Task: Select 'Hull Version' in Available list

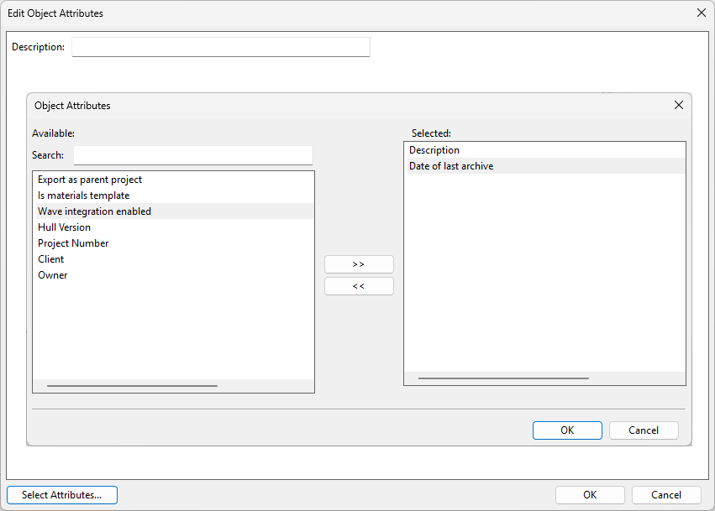Action: click(x=174, y=227)
